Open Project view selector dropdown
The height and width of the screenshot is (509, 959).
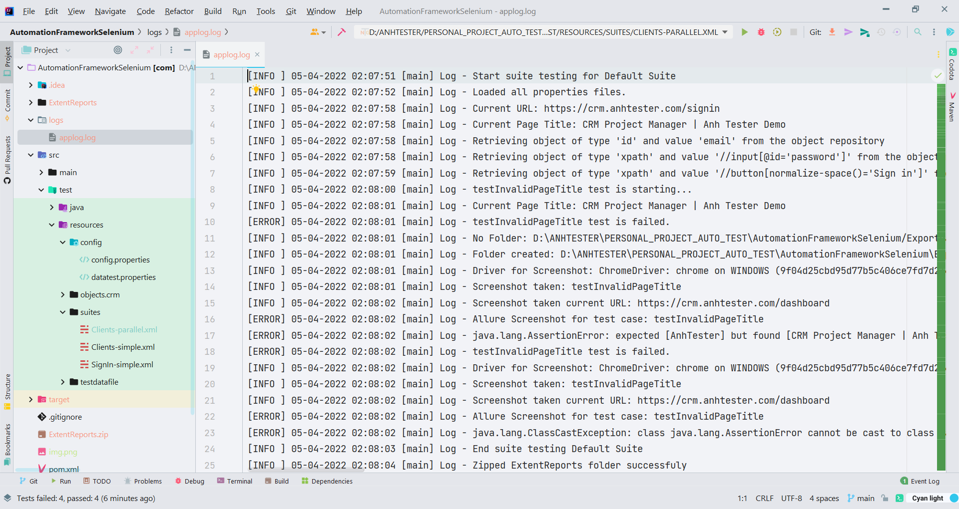(46, 50)
